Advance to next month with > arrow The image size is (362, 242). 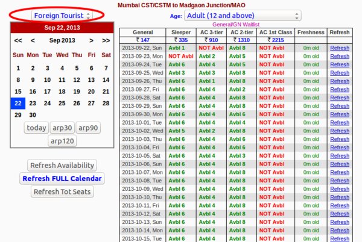click(91, 40)
